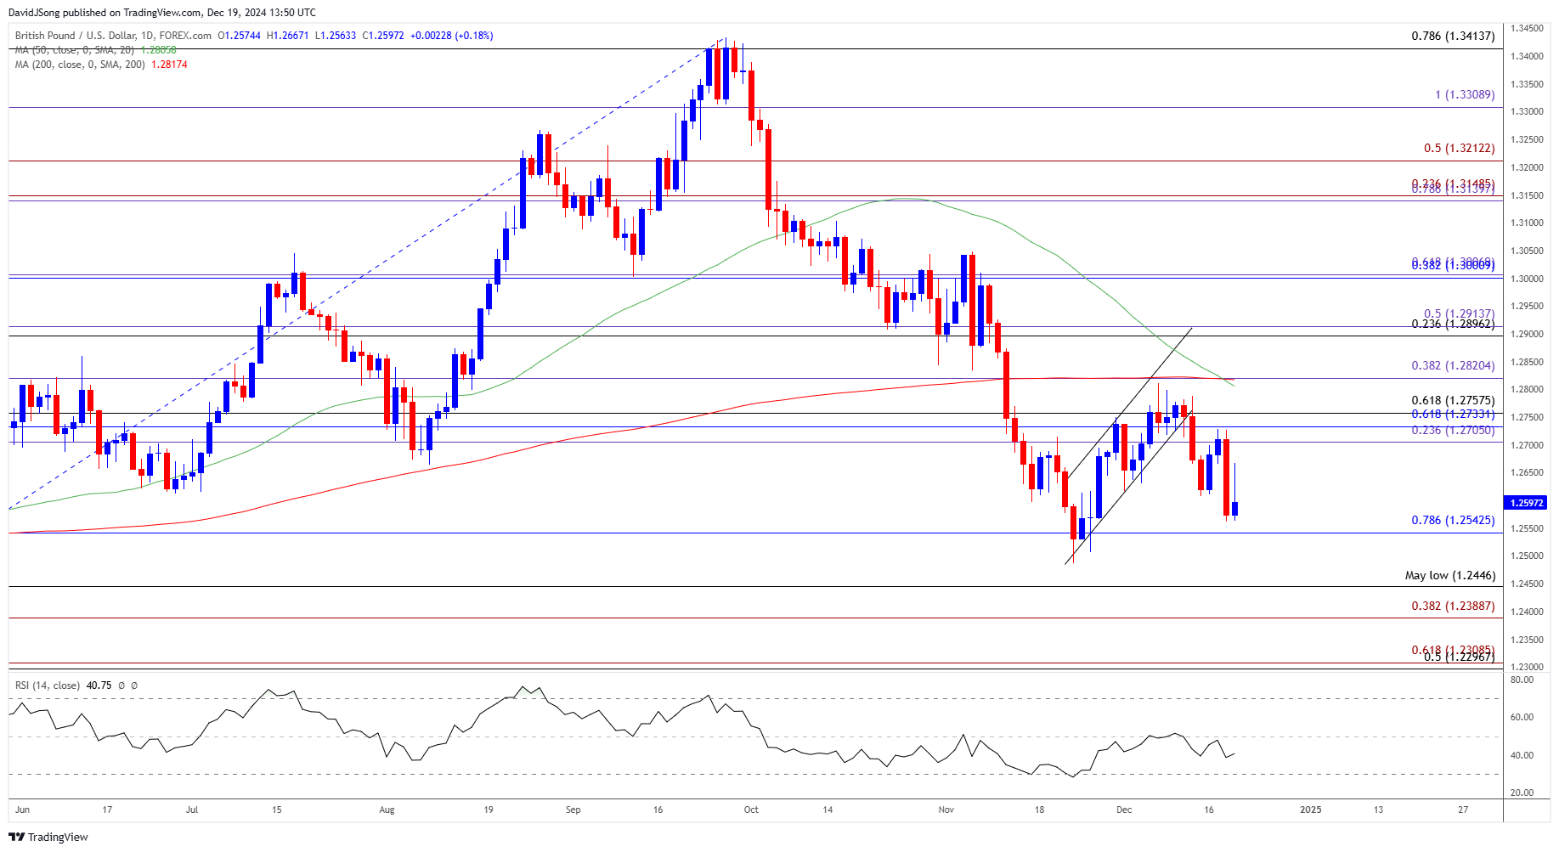The height and width of the screenshot is (852, 1559).
Task: Click the 1.23000 price axis label
Action: pos(1527,668)
